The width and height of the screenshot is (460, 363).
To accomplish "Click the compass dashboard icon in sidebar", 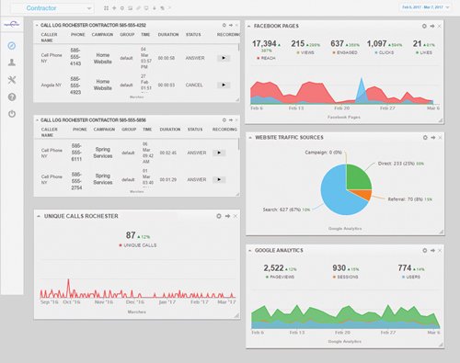I will coord(12,46).
